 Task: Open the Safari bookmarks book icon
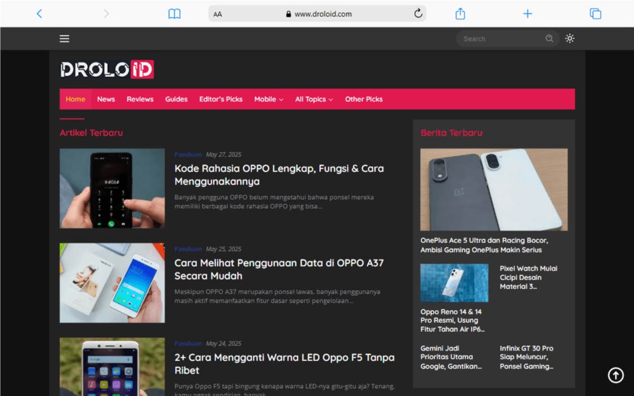click(x=175, y=13)
